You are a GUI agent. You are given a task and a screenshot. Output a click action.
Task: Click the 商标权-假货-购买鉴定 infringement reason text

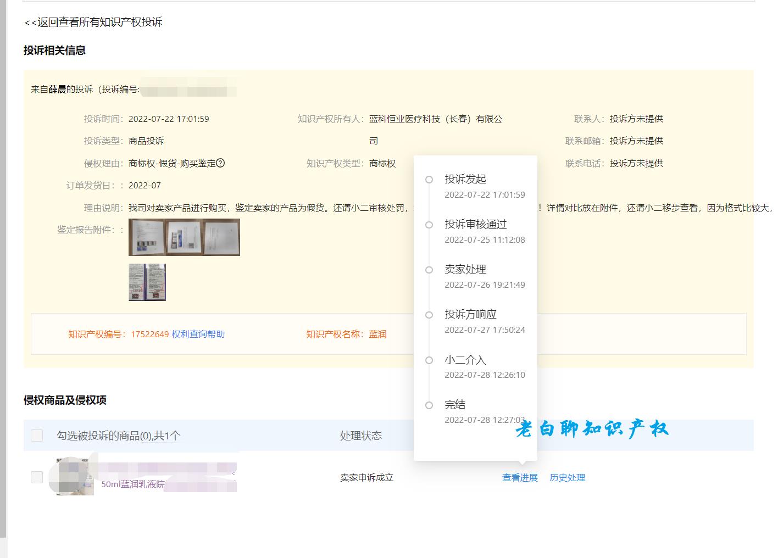172,163
